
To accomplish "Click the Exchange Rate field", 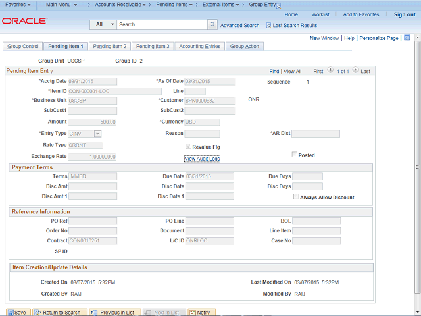I will pyautogui.click(x=92, y=157).
